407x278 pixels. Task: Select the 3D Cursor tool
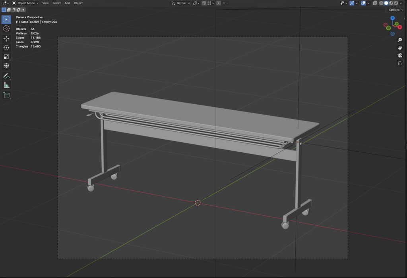pos(6,29)
